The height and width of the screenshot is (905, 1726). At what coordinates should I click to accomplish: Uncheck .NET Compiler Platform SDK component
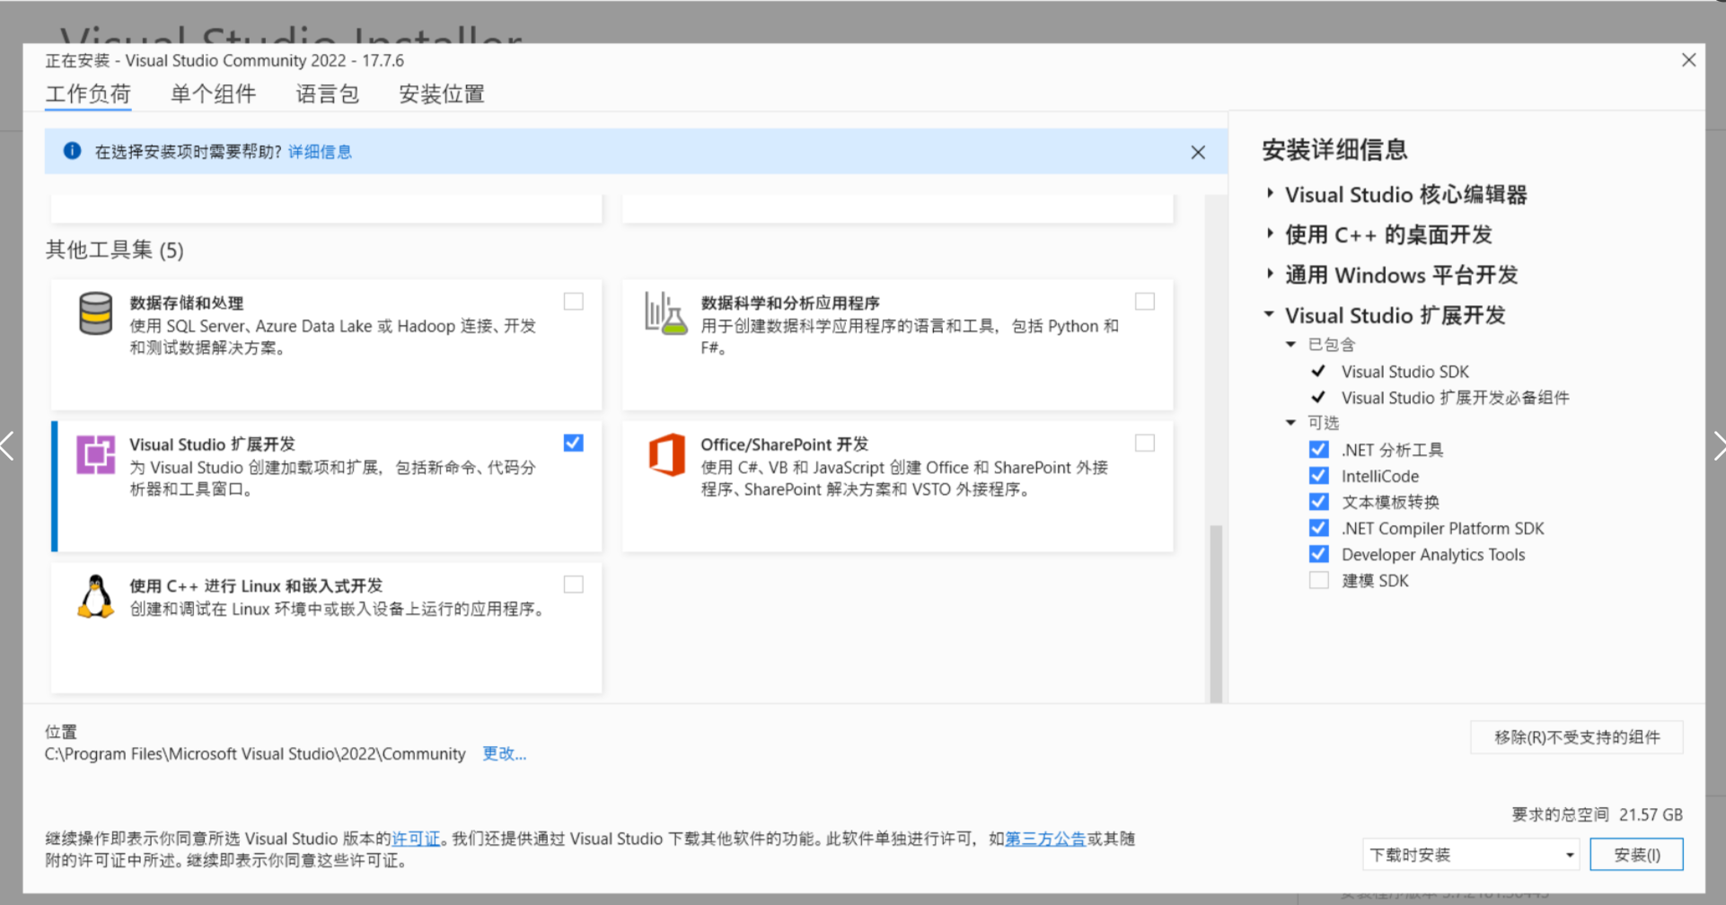[1318, 528]
